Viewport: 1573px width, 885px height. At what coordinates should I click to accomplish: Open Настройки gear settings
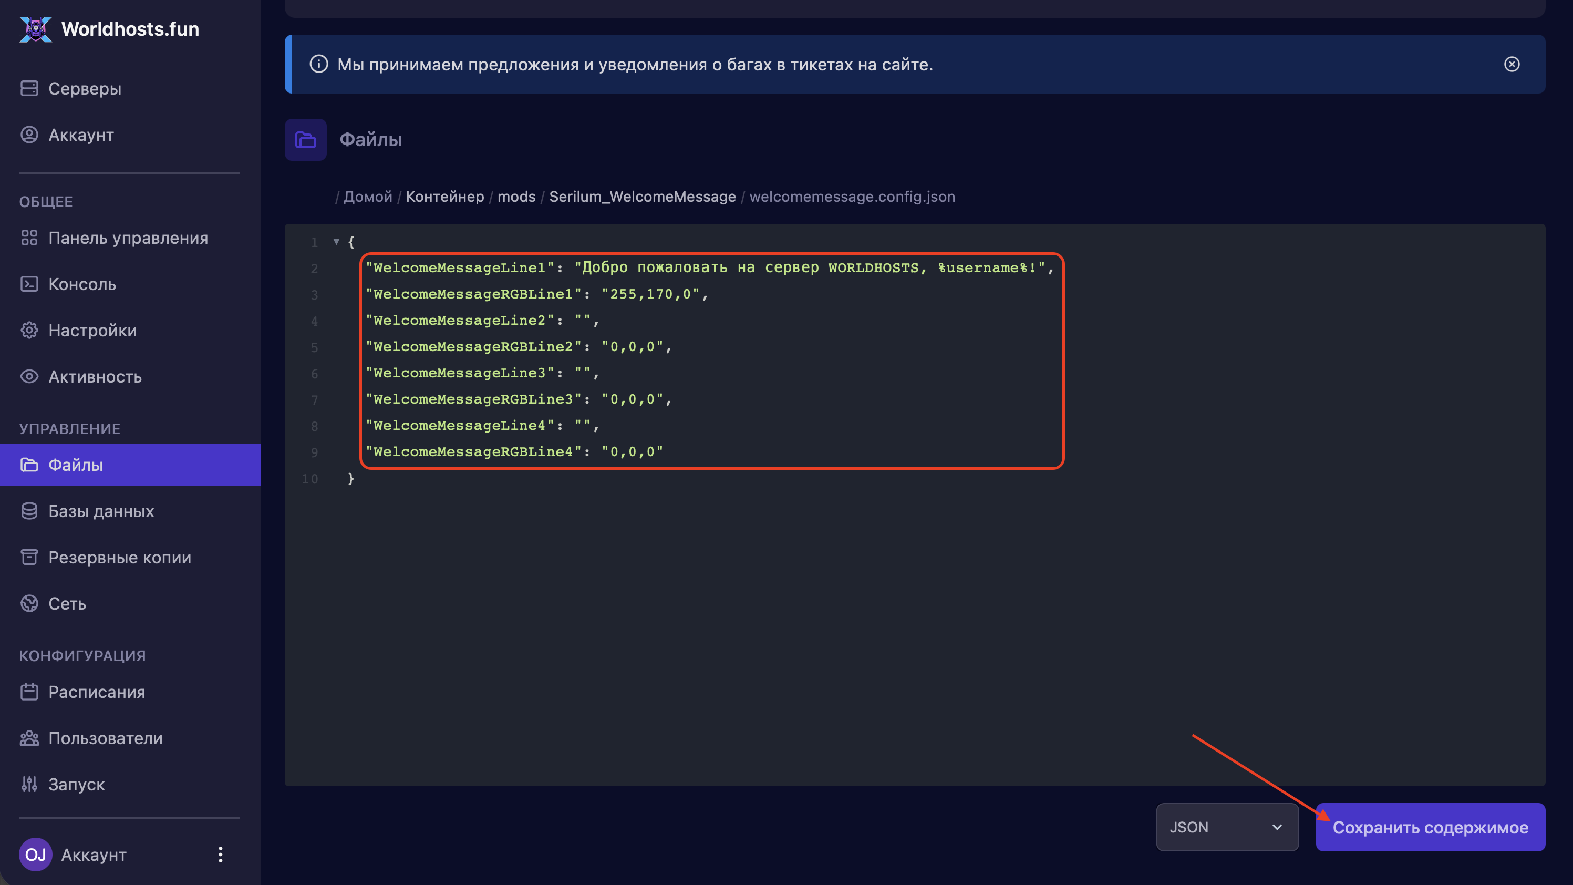[29, 331]
